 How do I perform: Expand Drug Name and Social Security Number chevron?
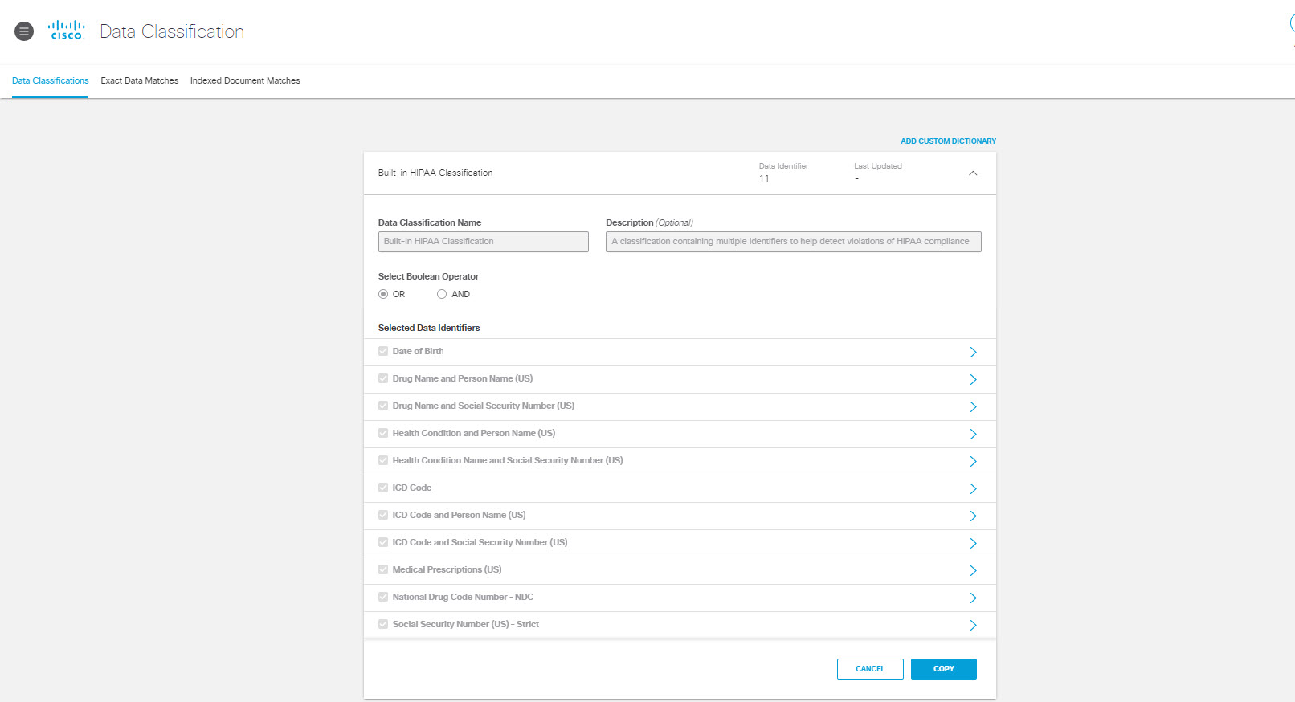click(973, 407)
